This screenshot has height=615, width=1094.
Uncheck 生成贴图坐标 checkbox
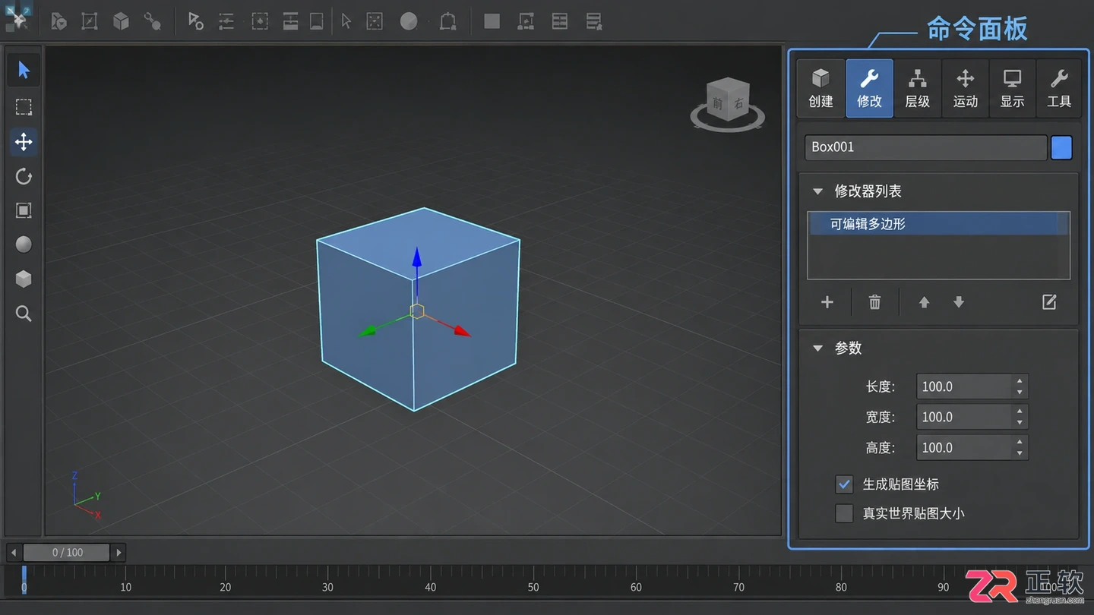pyautogui.click(x=844, y=484)
